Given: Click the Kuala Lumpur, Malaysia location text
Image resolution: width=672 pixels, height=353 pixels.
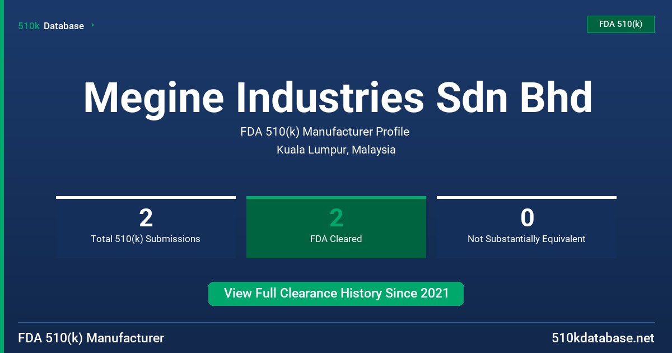Looking at the screenshot, I should 336,150.
